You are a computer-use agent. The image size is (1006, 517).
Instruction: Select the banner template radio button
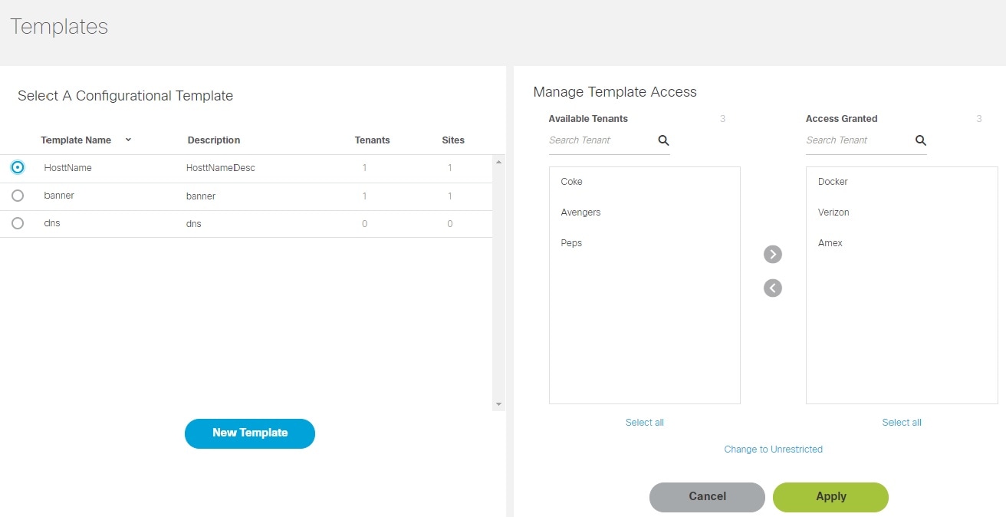[18, 195]
